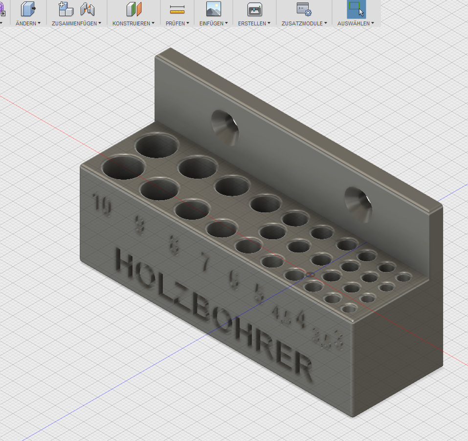Open the PRÜFEN dropdown menu
The height and width of the screenshot is (441, 468).
pos(178,23)
